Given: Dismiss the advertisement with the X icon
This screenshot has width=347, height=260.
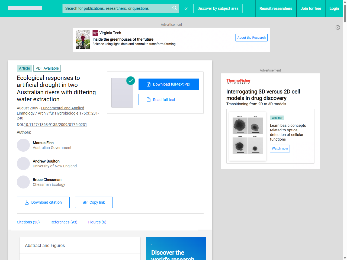Looking at the screenshot, I should pos(338,27).
